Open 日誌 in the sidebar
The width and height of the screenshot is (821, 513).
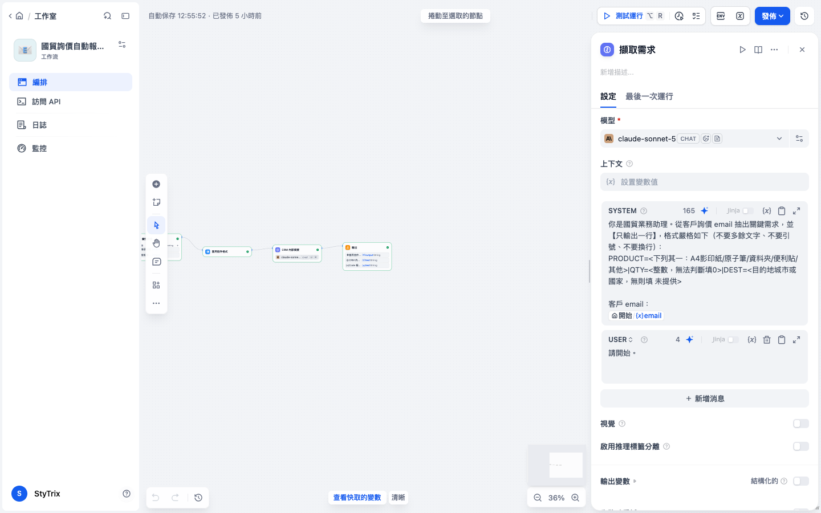(71, 125)
